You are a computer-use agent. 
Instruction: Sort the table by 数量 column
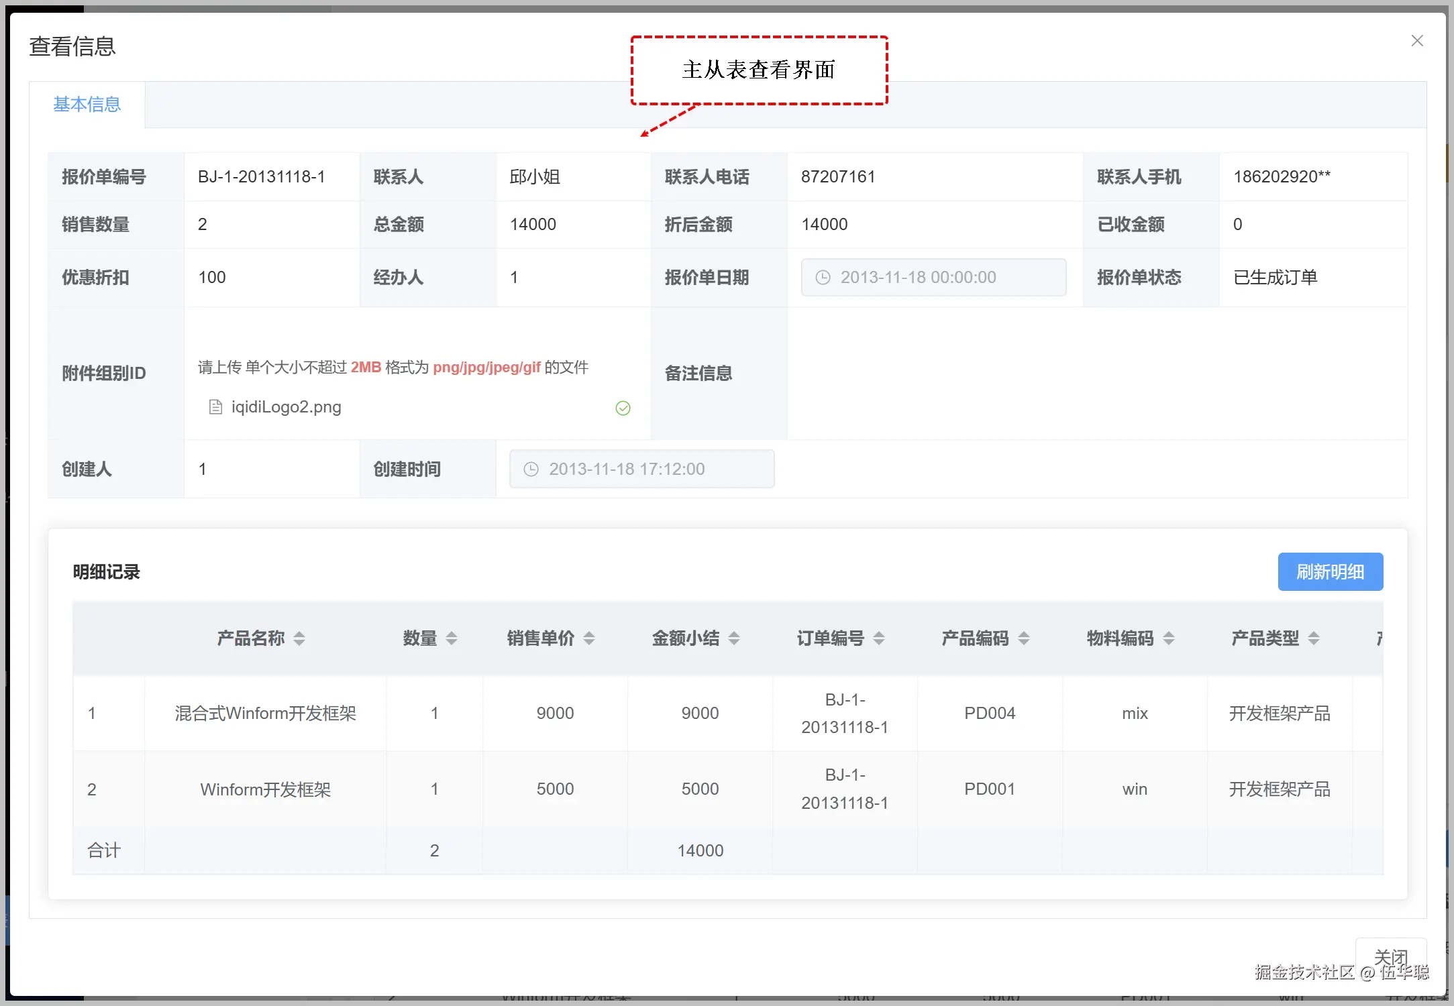coord(452,638)
